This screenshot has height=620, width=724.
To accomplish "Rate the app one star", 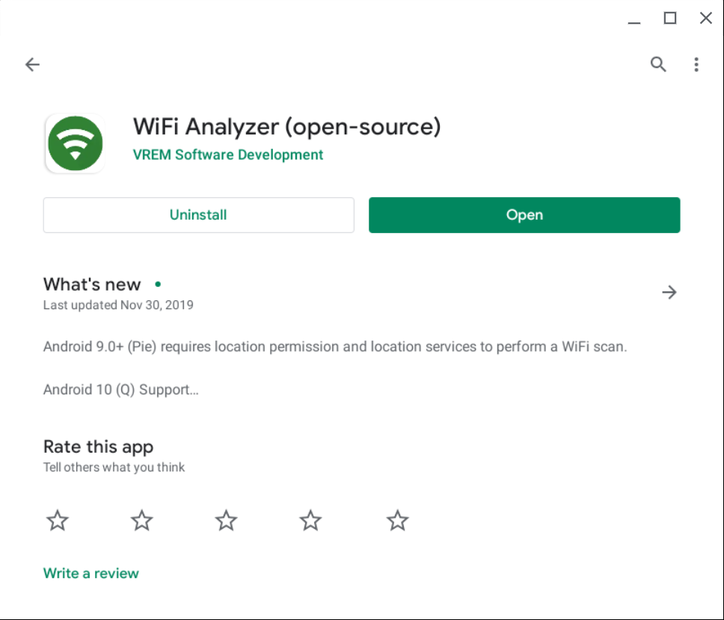I will pos(58,521).
